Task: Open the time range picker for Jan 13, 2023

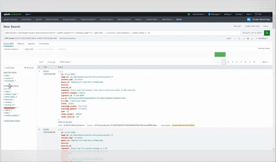Action: (252, 33)
